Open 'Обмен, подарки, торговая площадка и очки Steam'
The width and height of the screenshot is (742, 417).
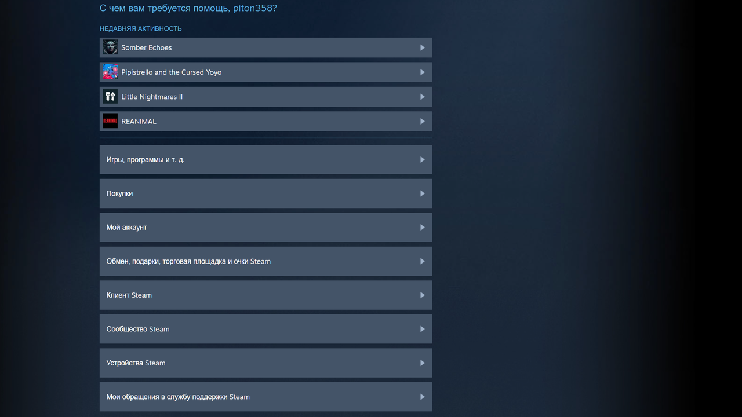pyautogui.click(x=265, y=261)
